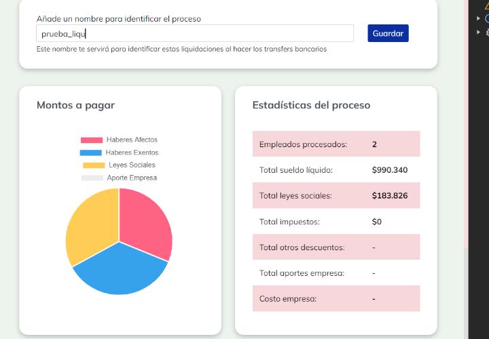Select the Total aportes empresa row
The height and width of the screenshot is (339, 489).
(336, 273)
